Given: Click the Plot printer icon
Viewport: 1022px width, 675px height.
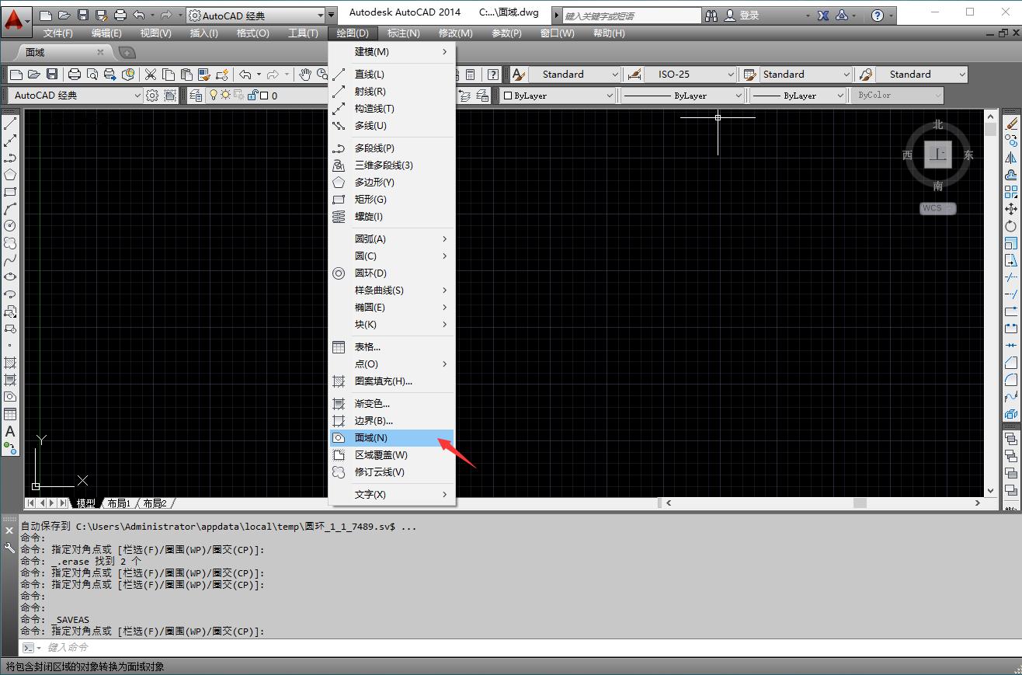Looking at the screenshot, I should pos(75,75).
